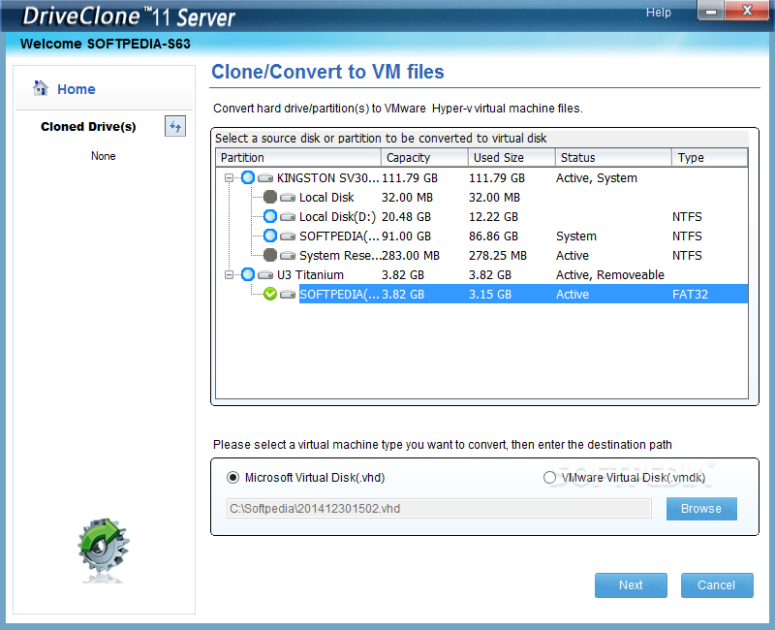Select the System Rese... row text
This screenshot has height=630, width=775.
click(340, 256)
